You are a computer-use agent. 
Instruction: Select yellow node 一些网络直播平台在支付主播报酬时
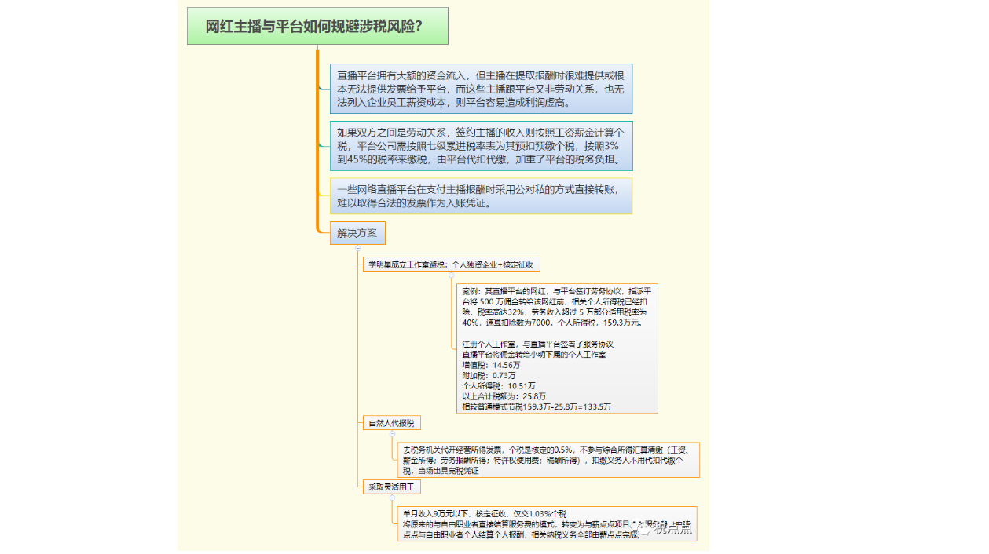481,196
